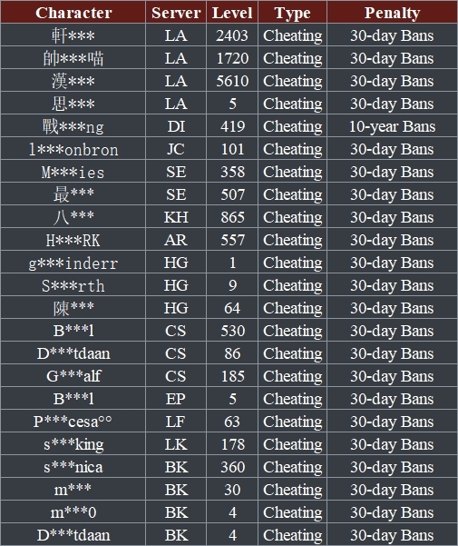Click the Type column header
This screenshot has width=458, height=546.
coord(292,14)
